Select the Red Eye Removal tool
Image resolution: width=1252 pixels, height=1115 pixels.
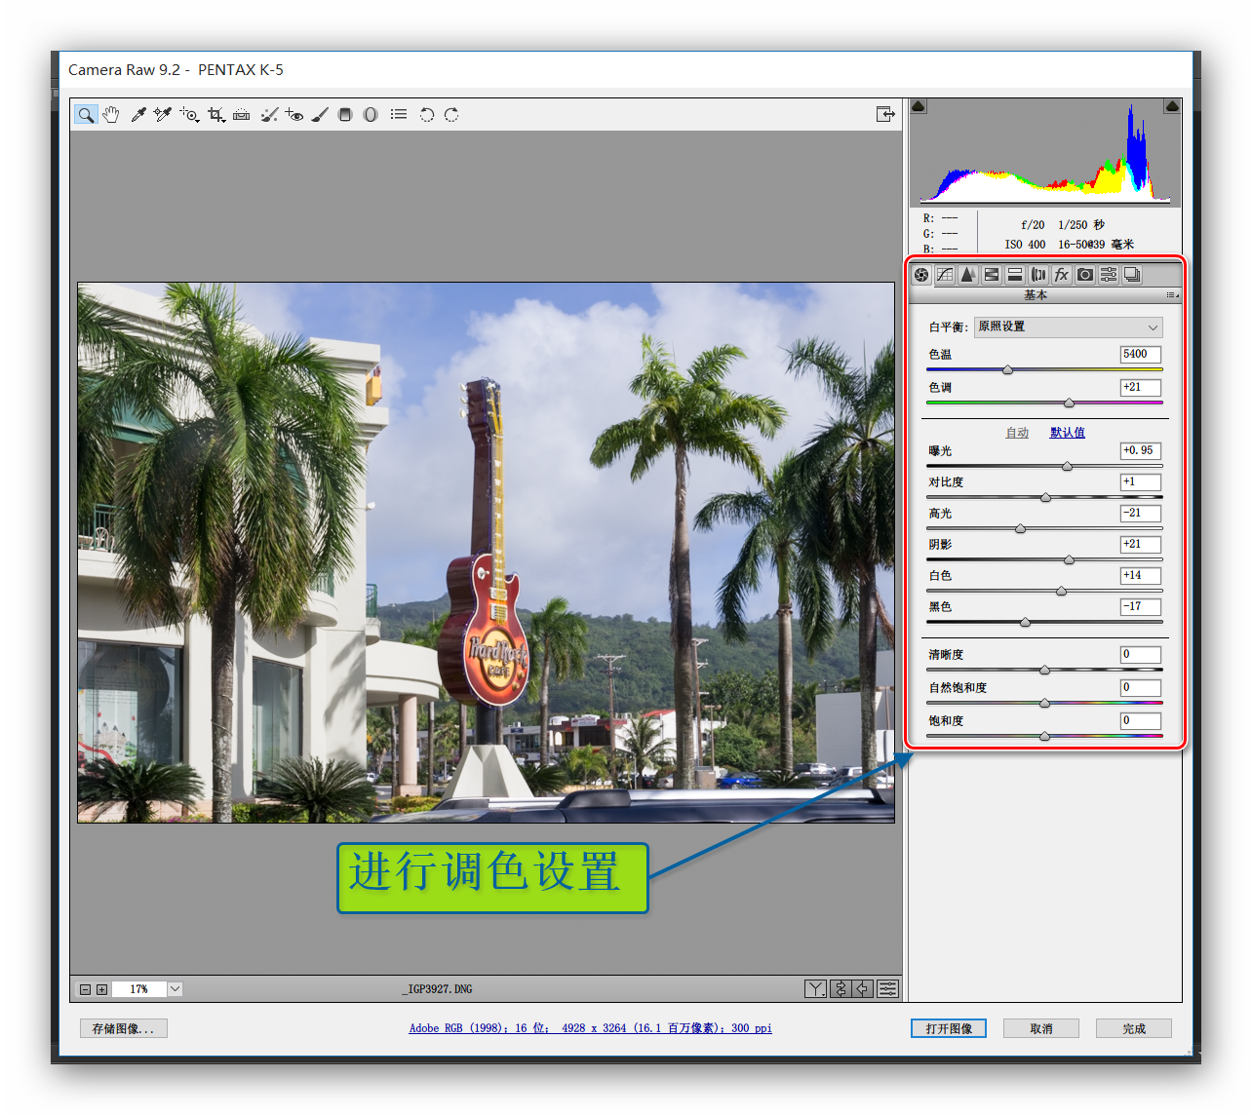point(294,114)
